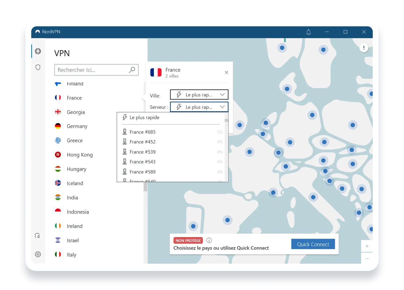Click the notification bell icon

[308, 32]
